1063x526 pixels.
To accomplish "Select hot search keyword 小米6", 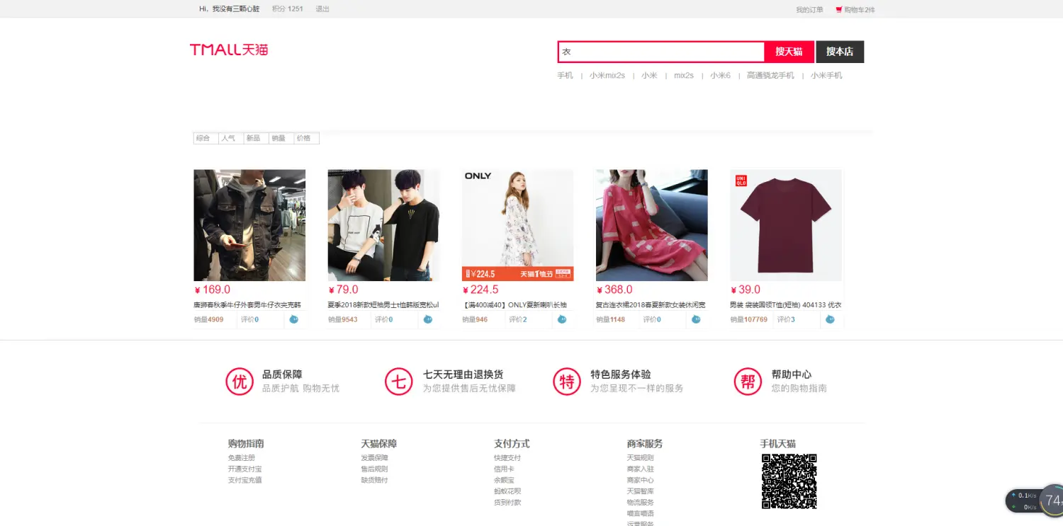I will pos(721,76).
